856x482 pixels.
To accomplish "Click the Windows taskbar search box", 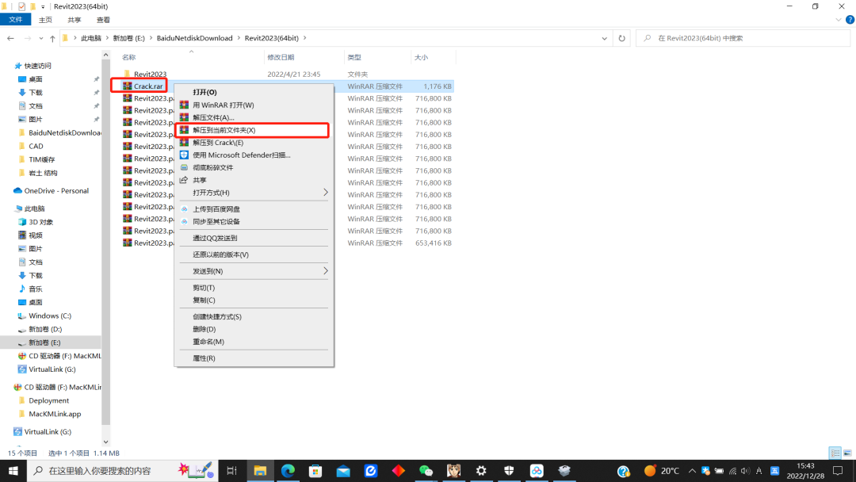I will point(122,471).
